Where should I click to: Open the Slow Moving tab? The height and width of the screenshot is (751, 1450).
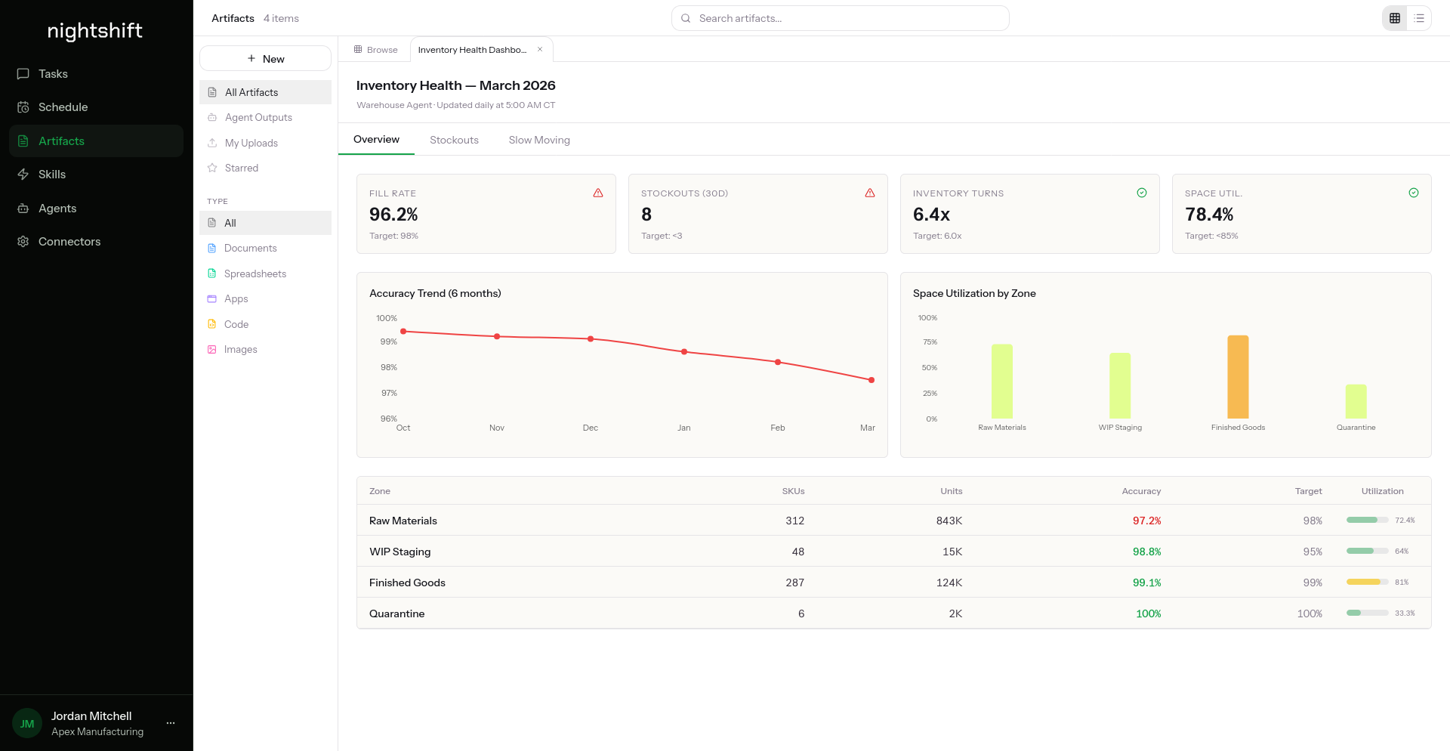click(x=539, y=140)
